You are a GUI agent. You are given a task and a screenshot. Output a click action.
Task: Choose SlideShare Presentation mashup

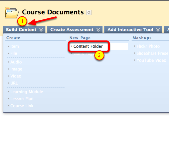pyautogui.click(x=153, y=53)
